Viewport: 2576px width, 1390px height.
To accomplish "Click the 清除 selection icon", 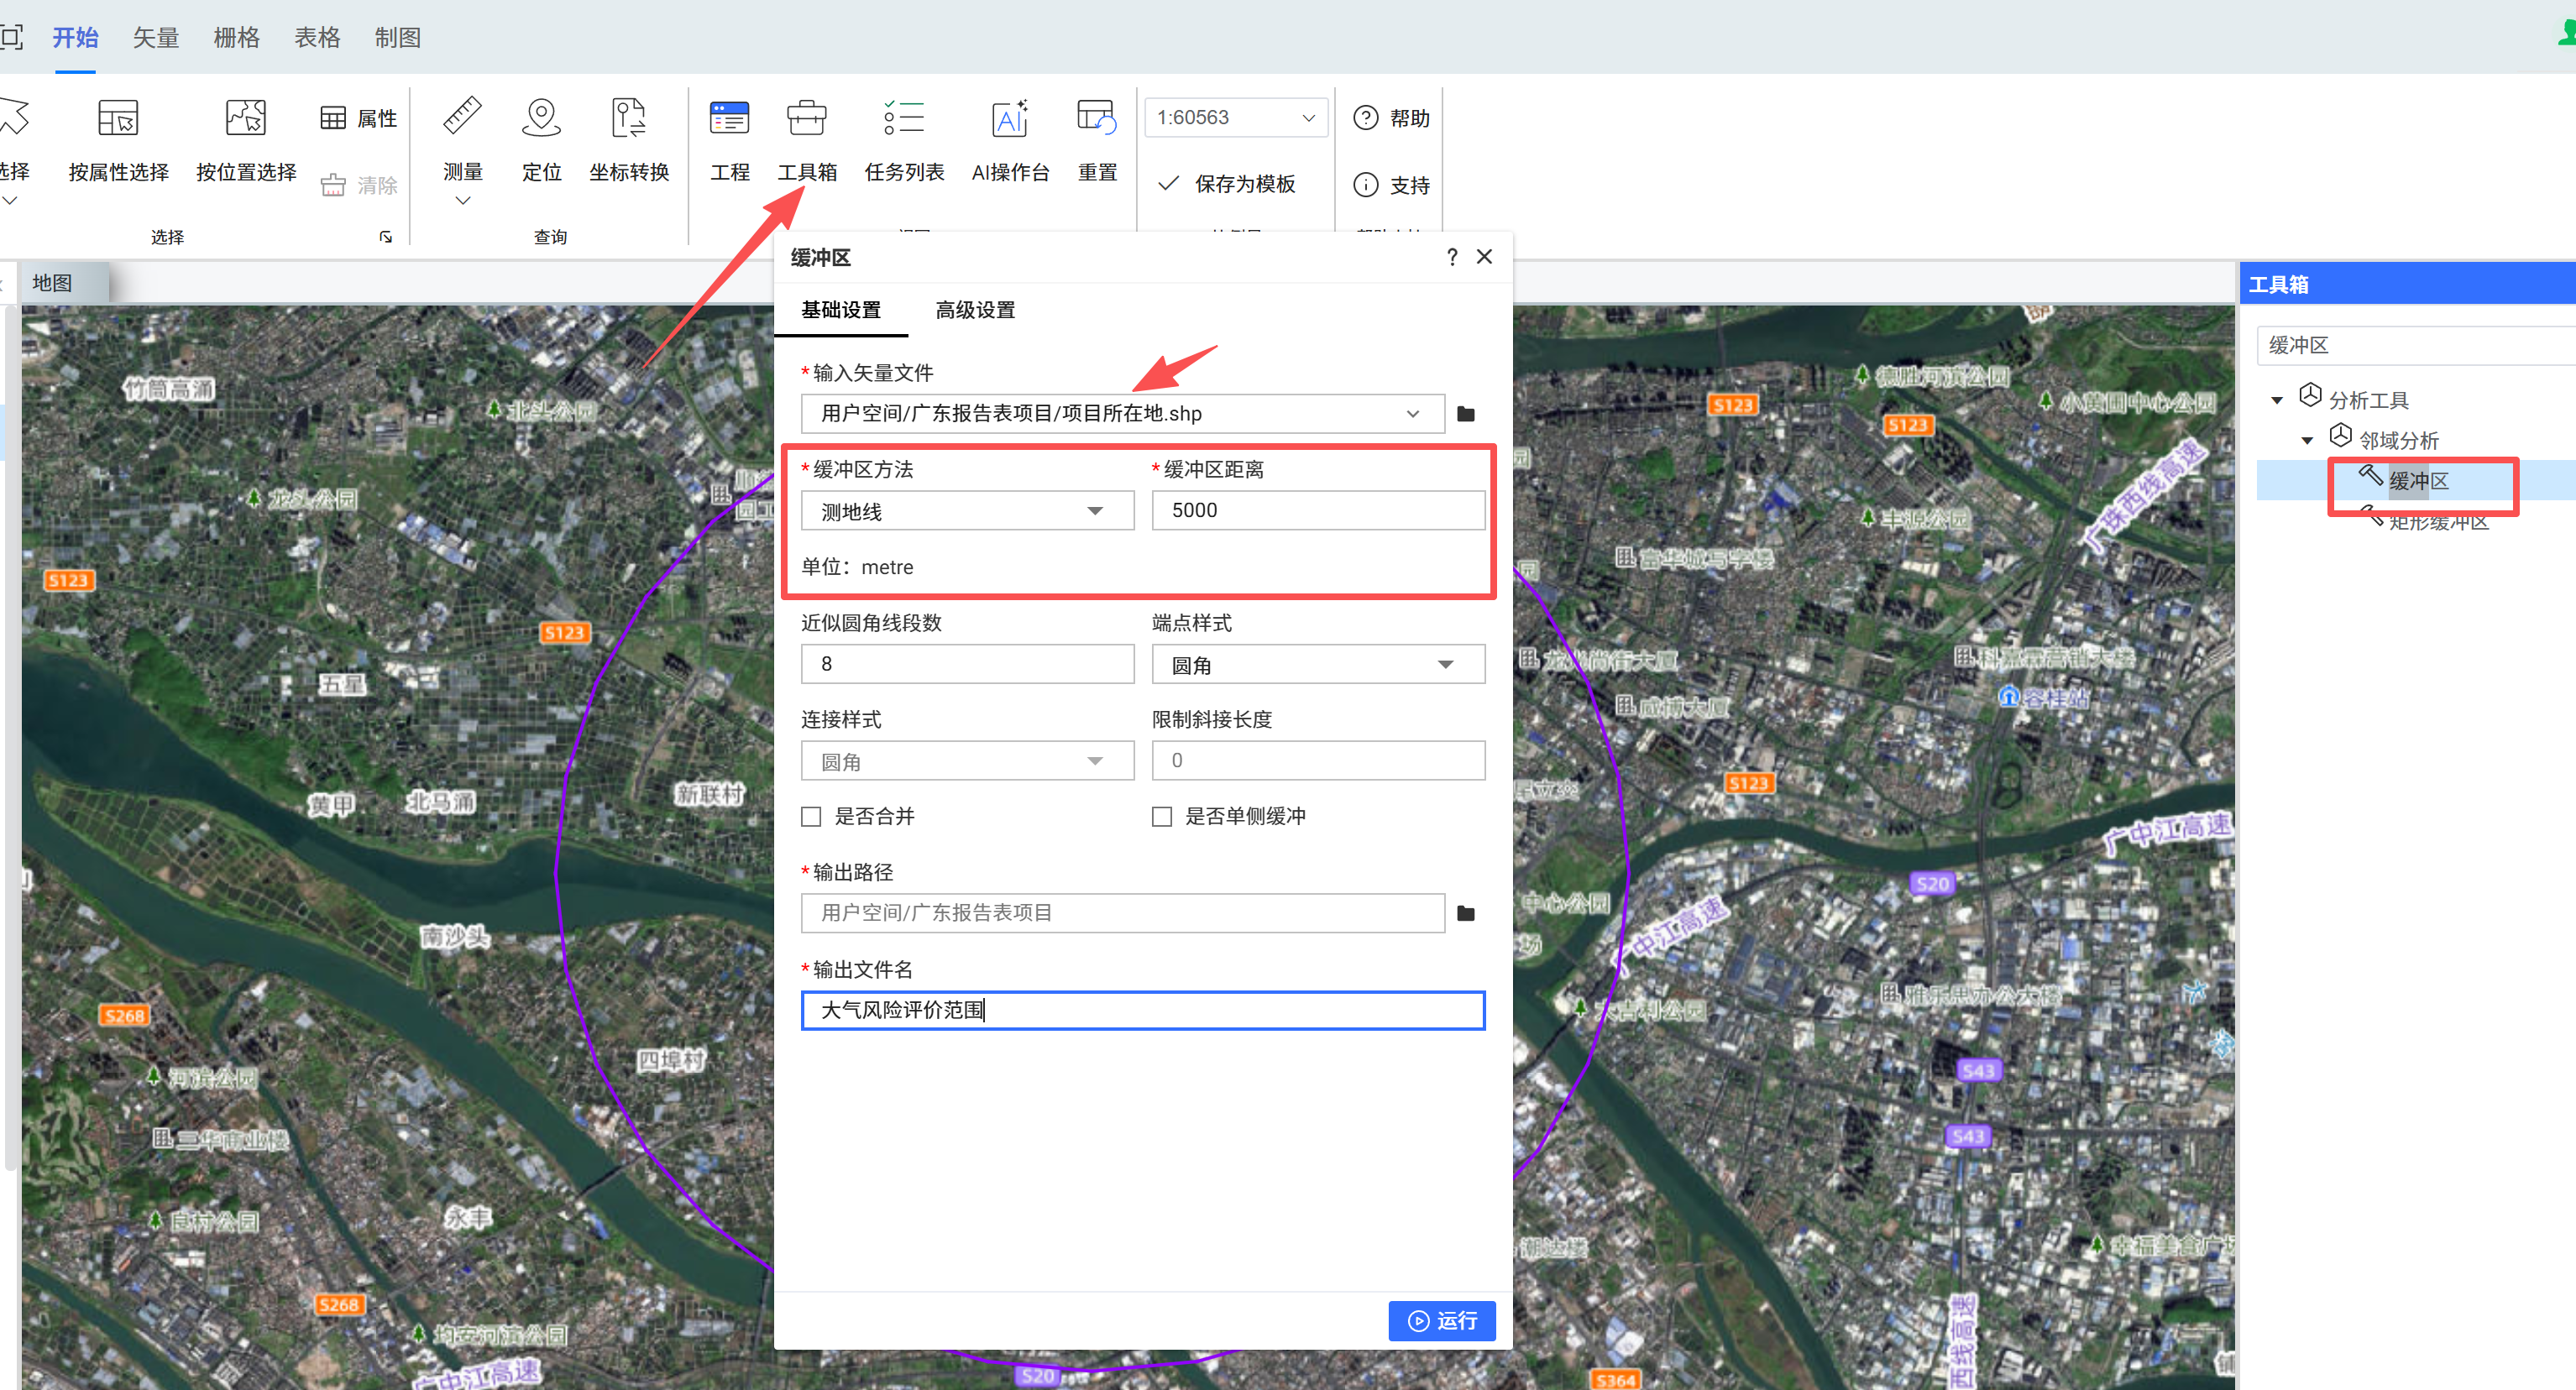I will point(332,185).
